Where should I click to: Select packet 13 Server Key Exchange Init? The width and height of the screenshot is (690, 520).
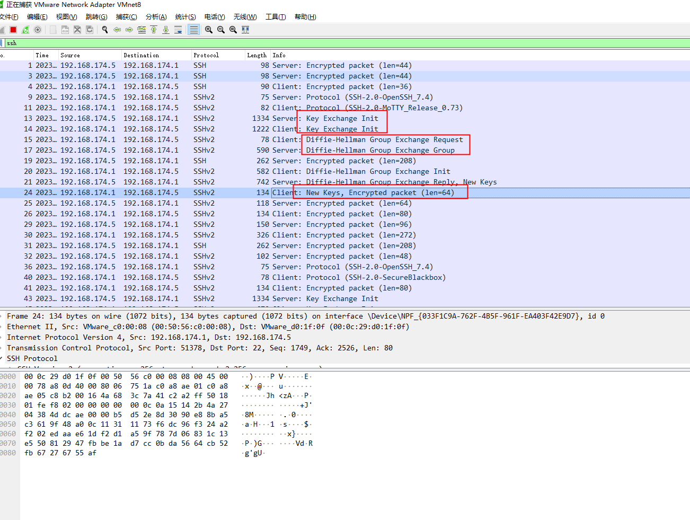point(345,118)
